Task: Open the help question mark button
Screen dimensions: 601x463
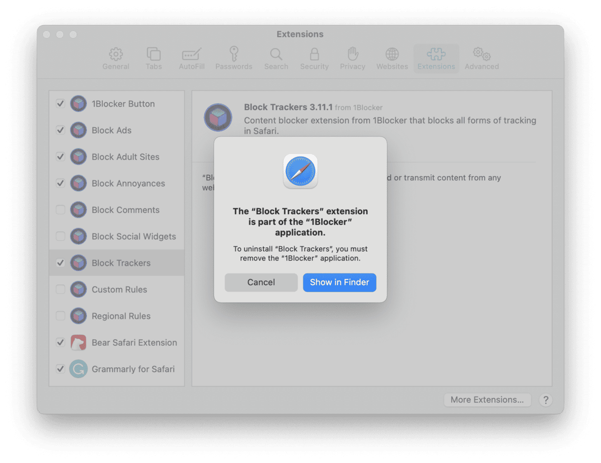Action: click(545, 400)
